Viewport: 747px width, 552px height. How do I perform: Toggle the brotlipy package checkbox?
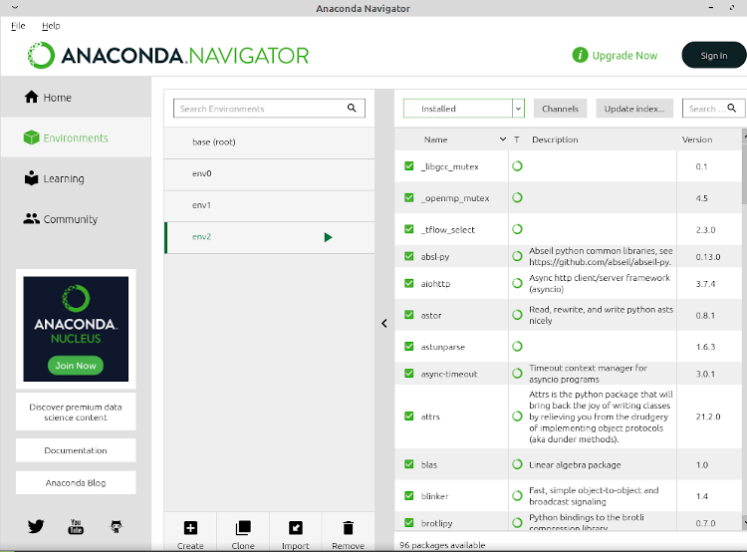[408, 522]
